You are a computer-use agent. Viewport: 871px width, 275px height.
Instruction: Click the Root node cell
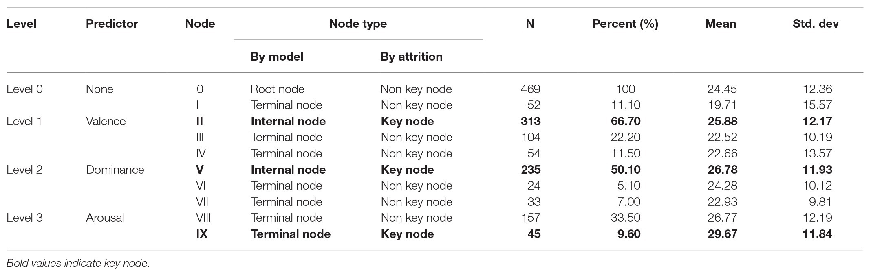coord(277,89)
